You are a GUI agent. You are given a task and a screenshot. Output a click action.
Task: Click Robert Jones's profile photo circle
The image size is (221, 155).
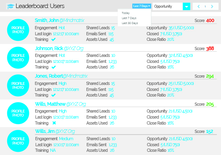[x=18, y=85]
